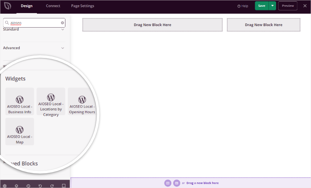This screenshot has width=311, height=188.
Task: Click the Preview button
Action: [x=288, y=6]
